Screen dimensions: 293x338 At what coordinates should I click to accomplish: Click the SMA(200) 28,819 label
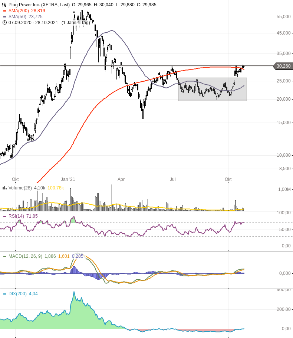27,11
